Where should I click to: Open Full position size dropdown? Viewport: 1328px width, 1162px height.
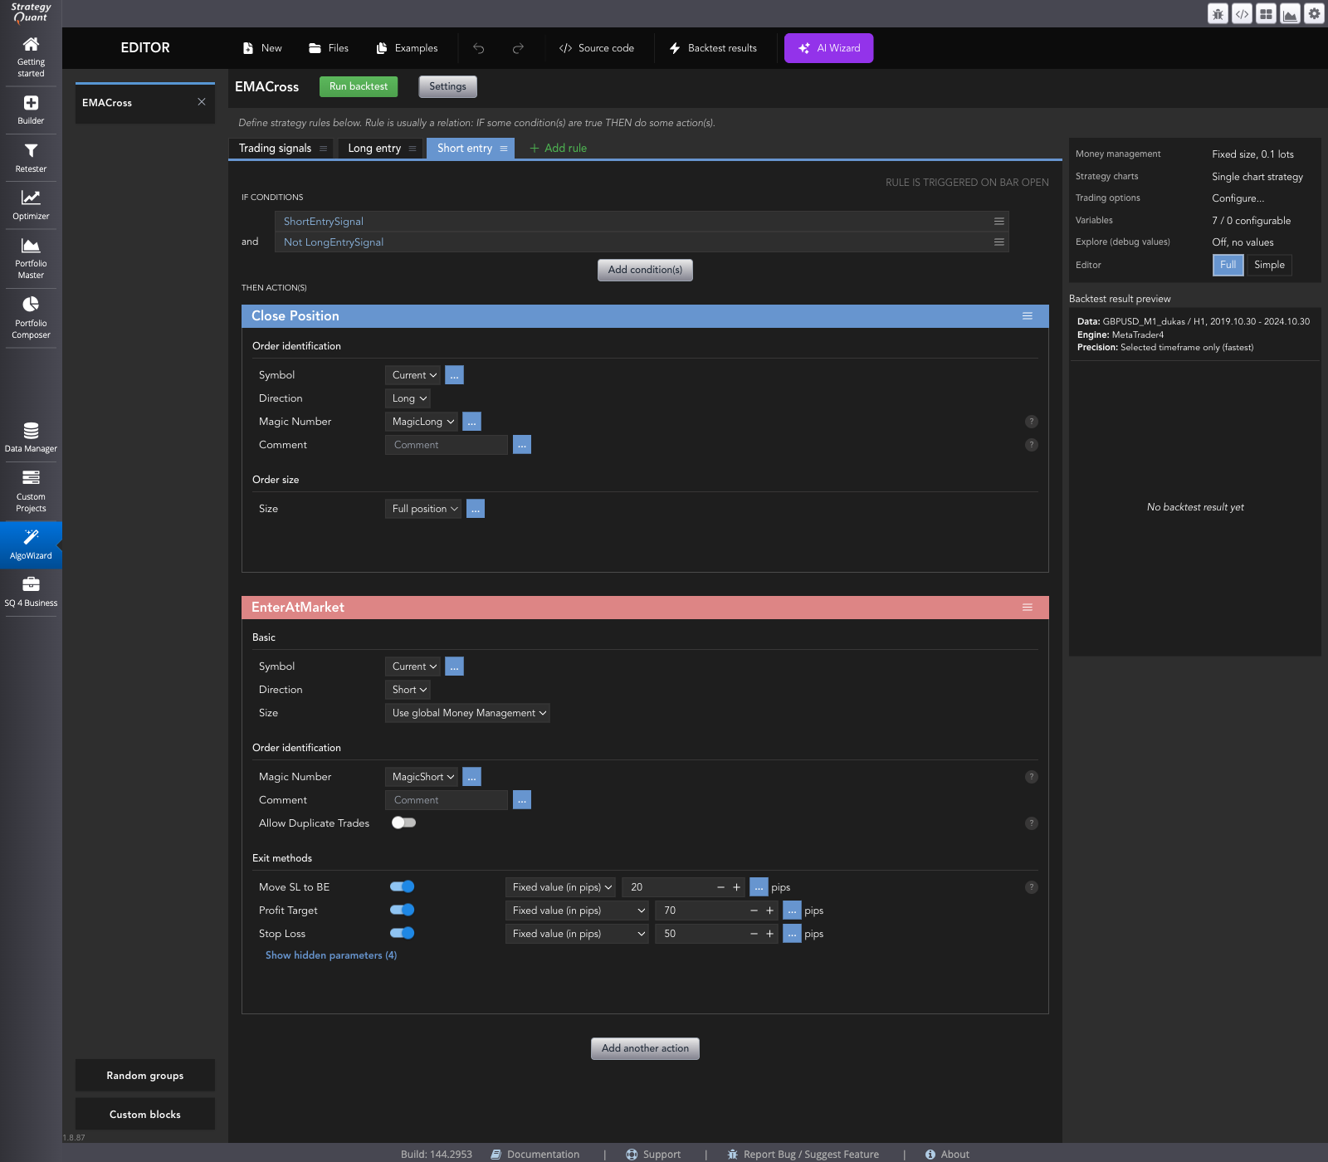pyautogui.click(x=423, y=509)
